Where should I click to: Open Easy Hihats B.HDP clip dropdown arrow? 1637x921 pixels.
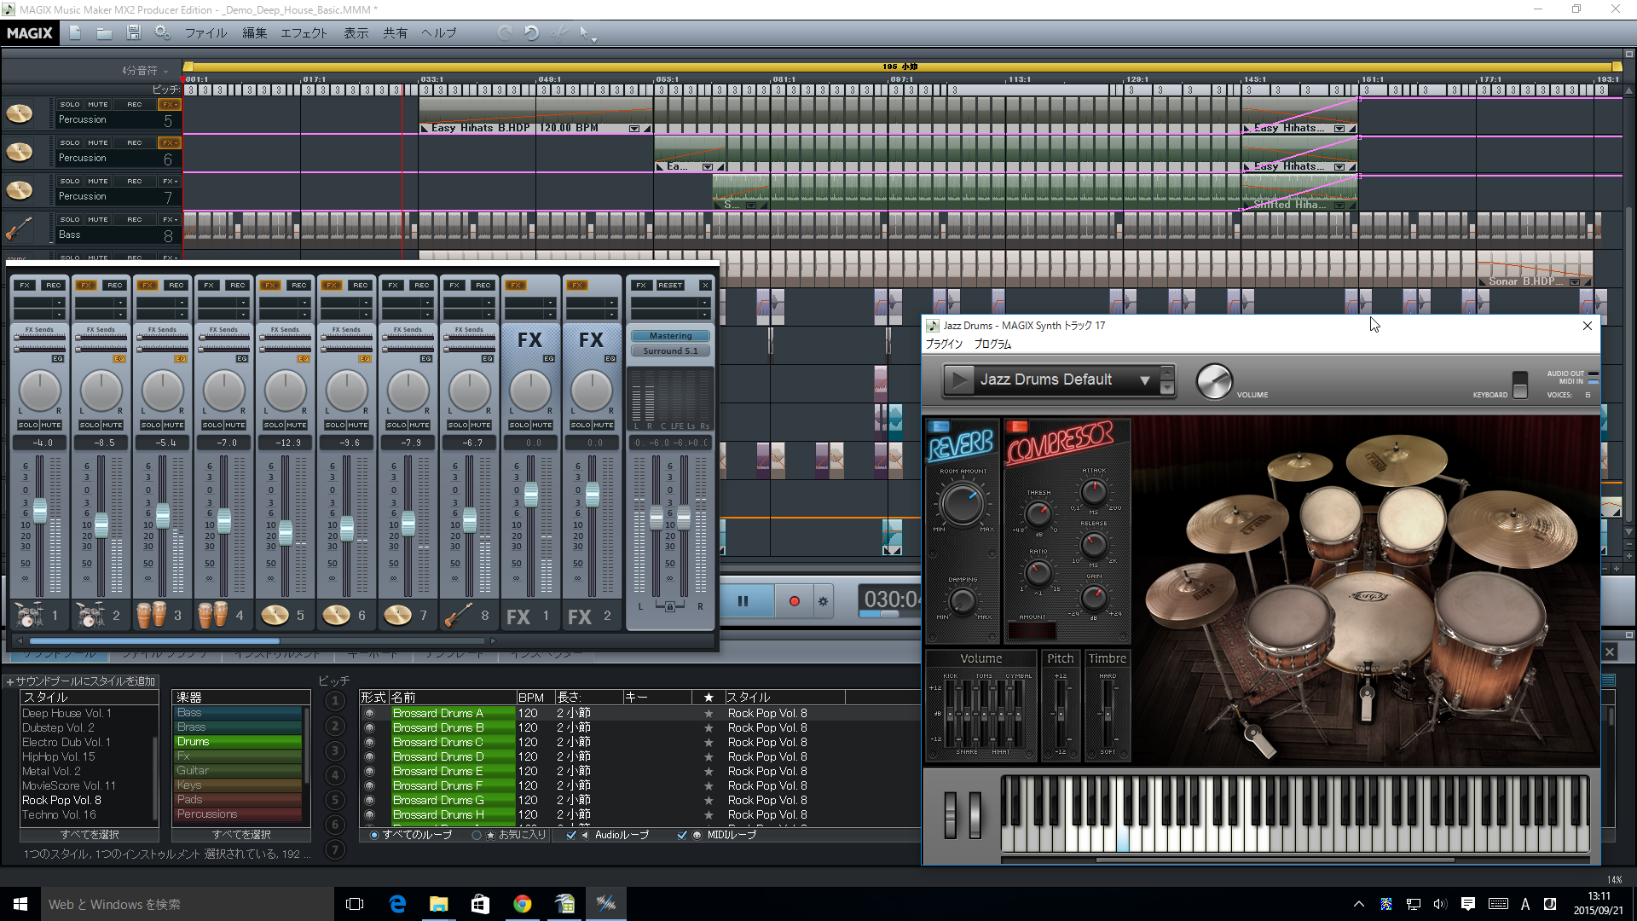tap(633, 128)
